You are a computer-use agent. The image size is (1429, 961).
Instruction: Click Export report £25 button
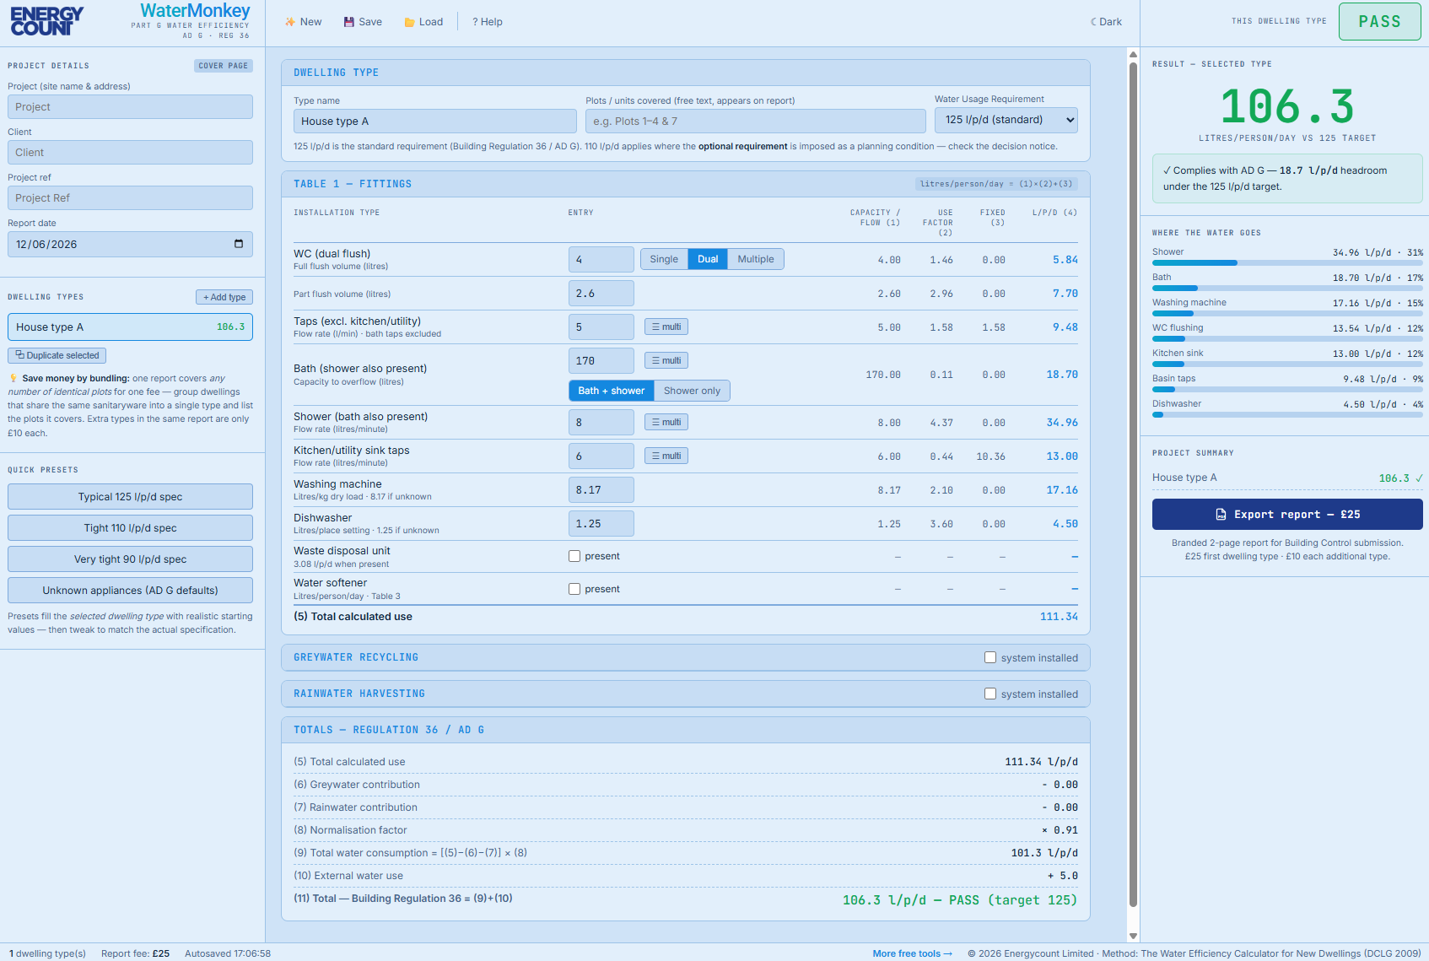coord(1287,515)
